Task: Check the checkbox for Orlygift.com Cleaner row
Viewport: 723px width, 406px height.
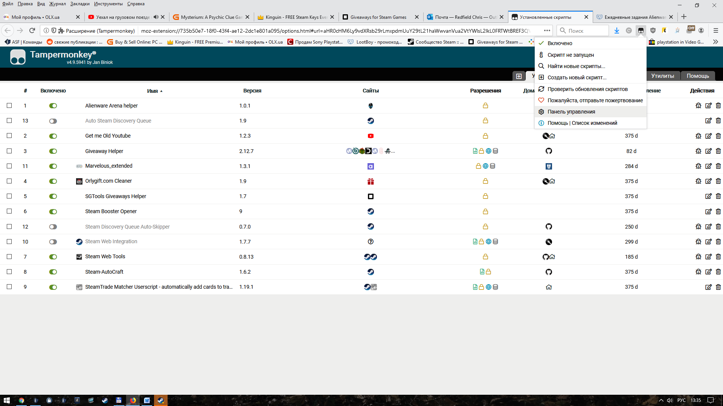Action: pos(9,181)
